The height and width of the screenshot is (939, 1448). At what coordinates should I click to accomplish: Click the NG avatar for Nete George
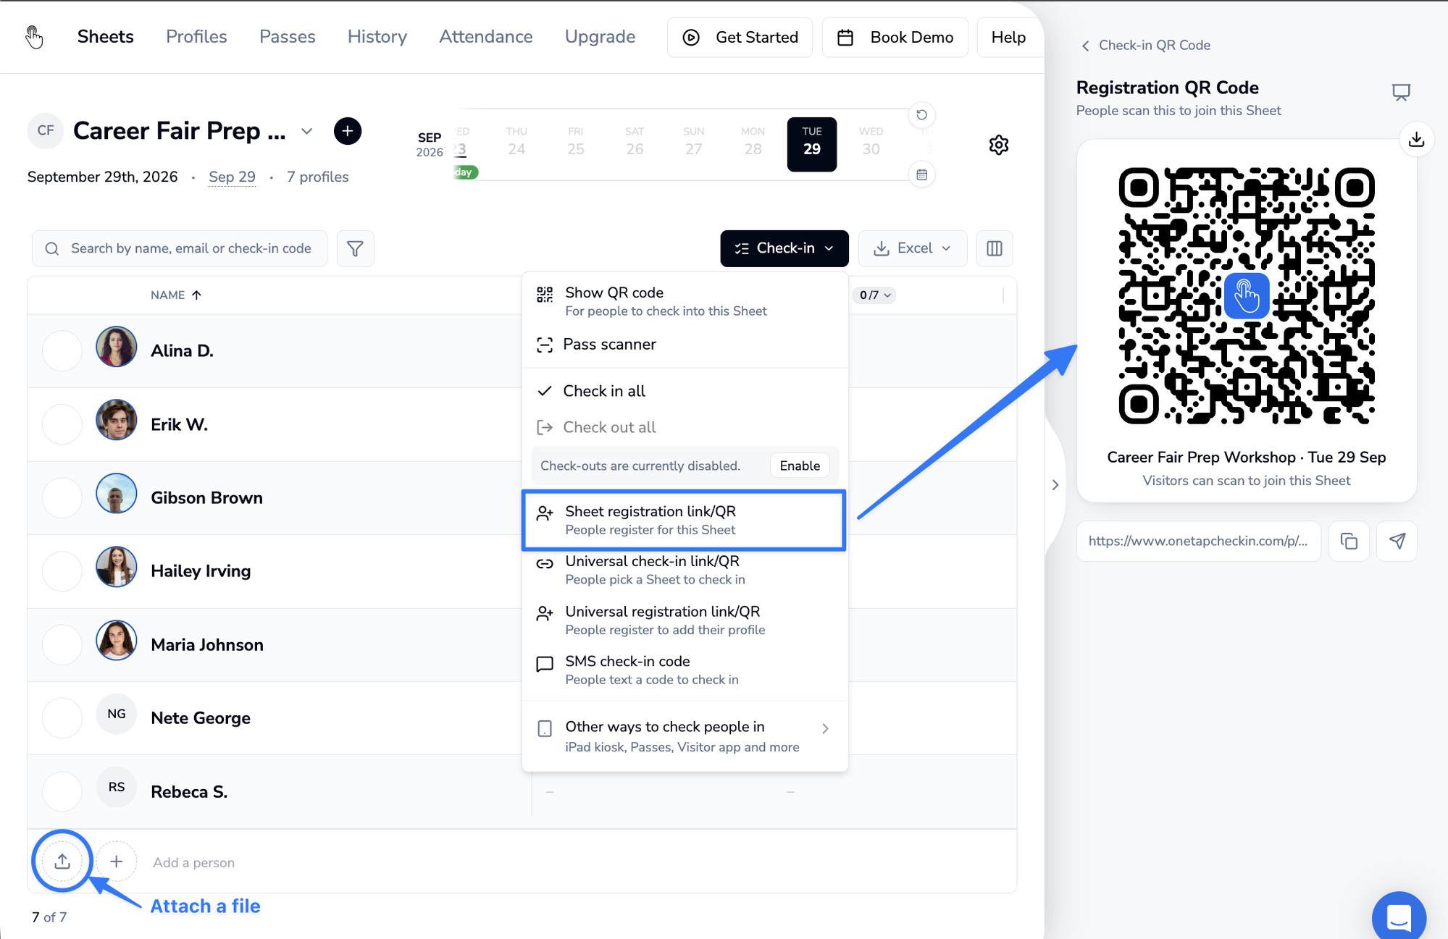117,714
